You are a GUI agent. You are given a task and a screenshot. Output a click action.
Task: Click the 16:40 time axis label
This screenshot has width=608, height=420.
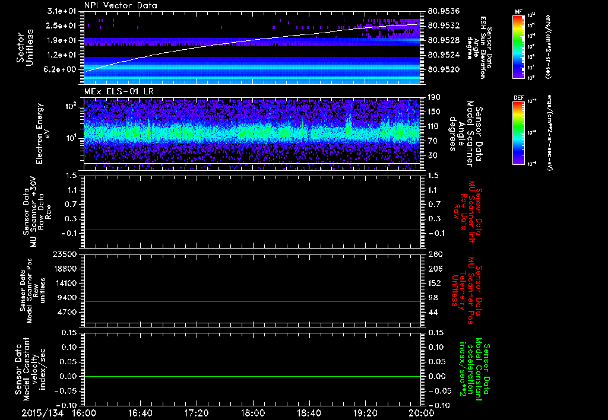click(x=140, y=413)
